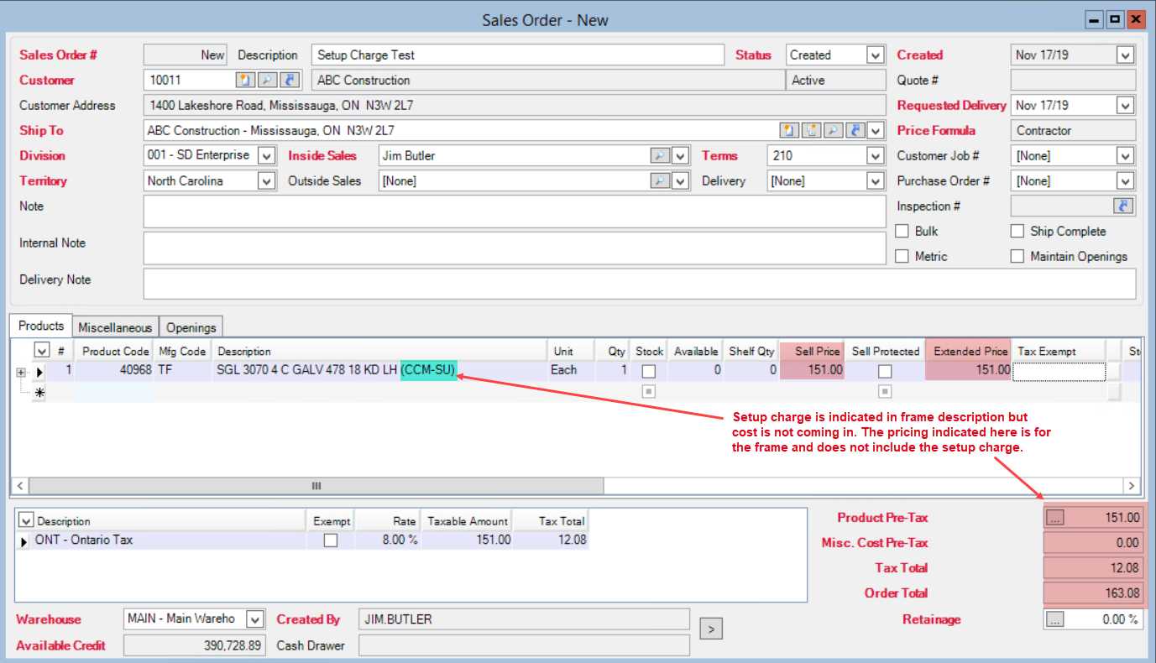The image size is (1156, 663).
Task: Open the Openings tab
Action: coord(191,327)
